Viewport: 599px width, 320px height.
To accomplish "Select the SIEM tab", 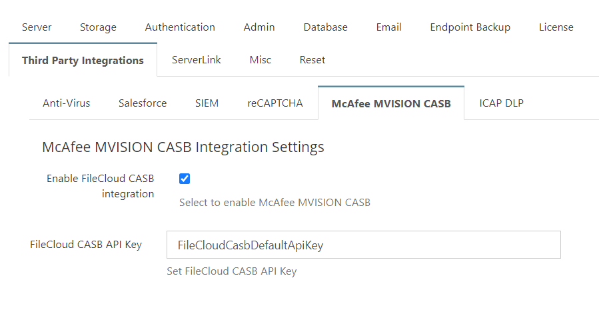I will pyautogui.click(x=207, y=103).
